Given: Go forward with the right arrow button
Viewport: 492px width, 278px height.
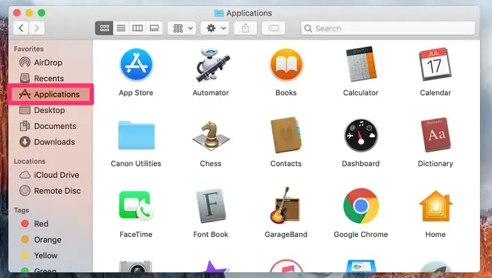Looking at the screenshot, I should [37, 28].
